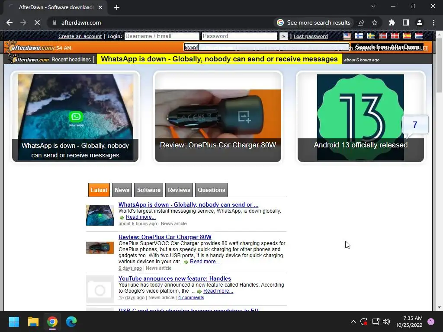Open a new browser tab
Image resolution: width=443 pixels, height=332 pixels.
coord(117,7)
